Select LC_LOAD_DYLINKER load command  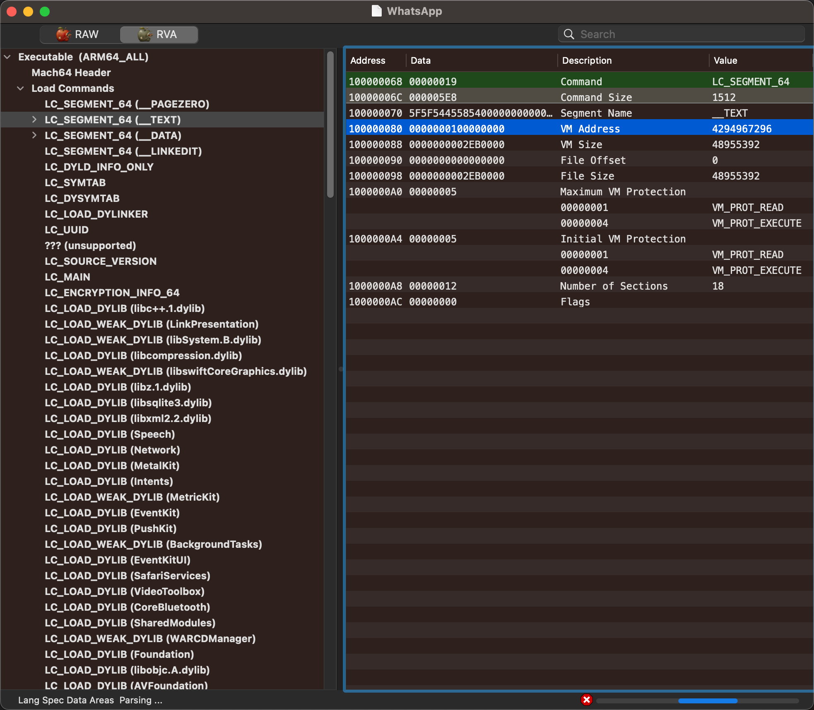pyautogui.click(x=96, y=214)
